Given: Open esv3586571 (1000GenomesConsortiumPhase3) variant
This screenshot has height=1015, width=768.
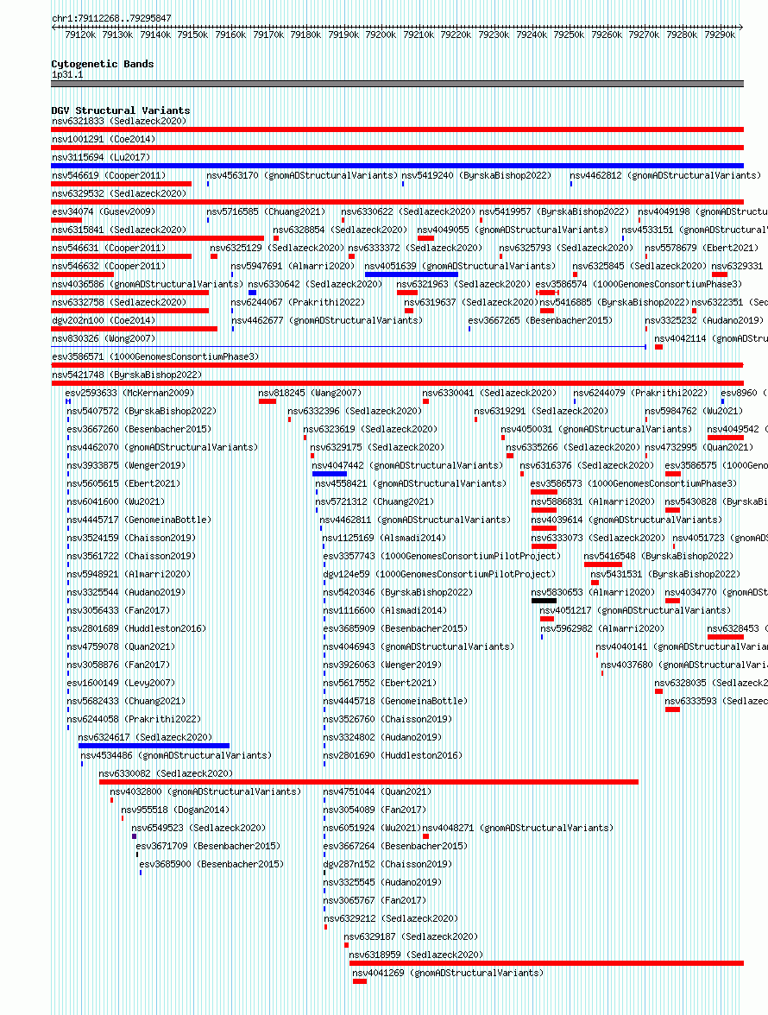Looking at the screenshot, I should [155, 356].
